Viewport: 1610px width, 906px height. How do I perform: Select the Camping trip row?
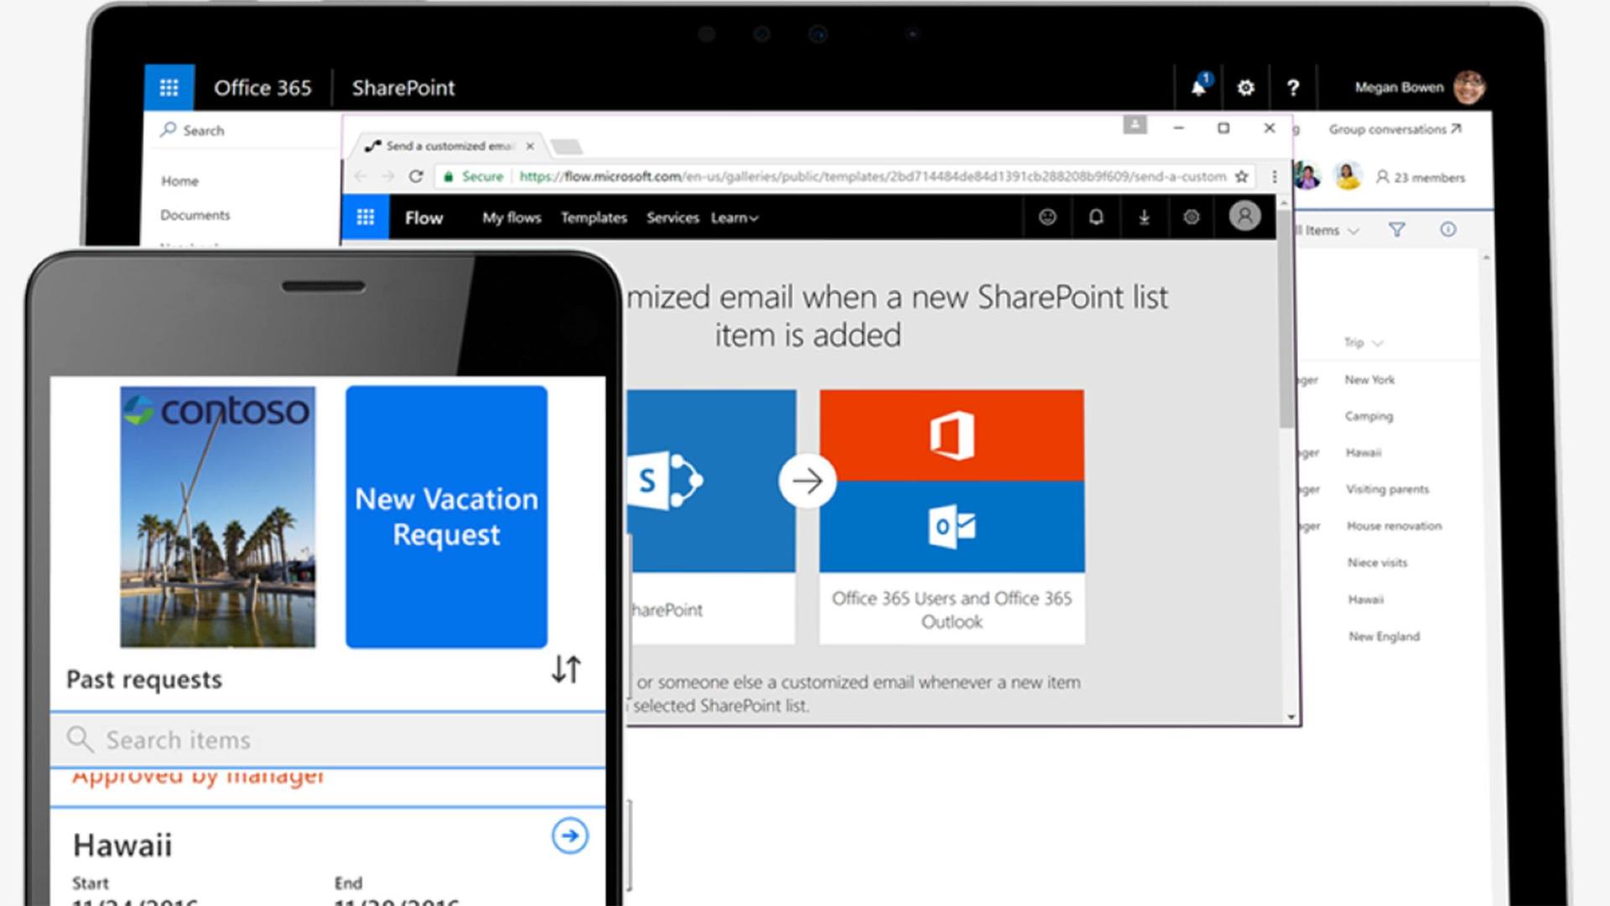(1368, 416)
